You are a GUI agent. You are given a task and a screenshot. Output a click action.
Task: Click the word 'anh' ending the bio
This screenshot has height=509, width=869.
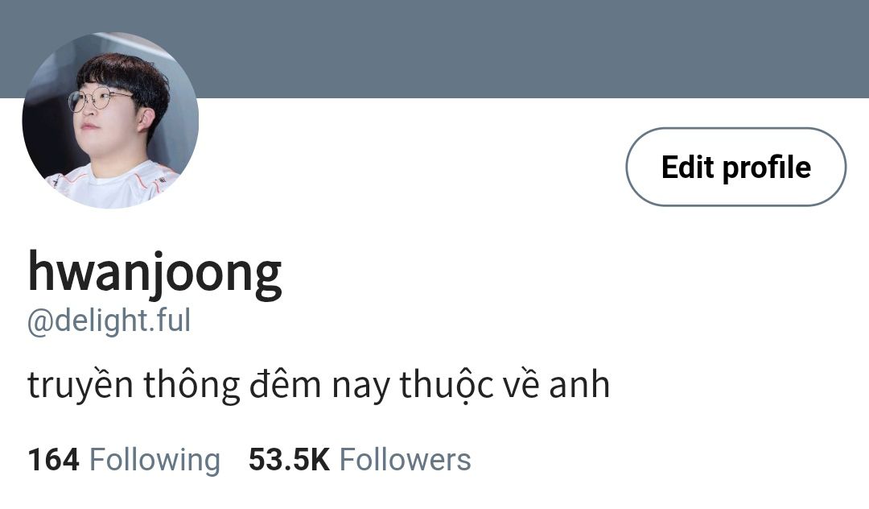click(x=579, y=384)
